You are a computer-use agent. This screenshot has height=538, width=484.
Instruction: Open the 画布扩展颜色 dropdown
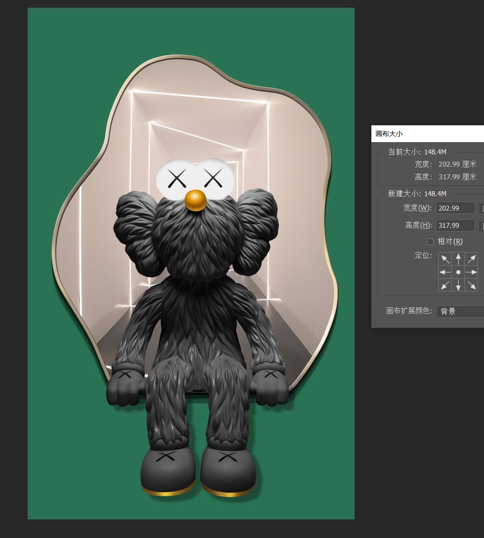[x=460, y=311]
